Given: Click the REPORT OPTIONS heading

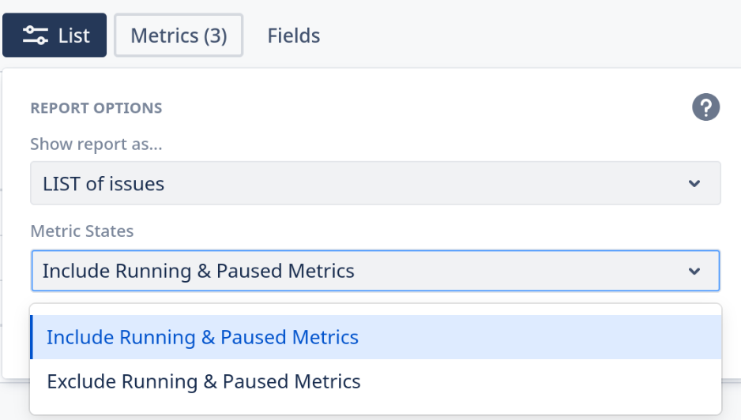Looking at the screenshot, I should click(96, 108).
